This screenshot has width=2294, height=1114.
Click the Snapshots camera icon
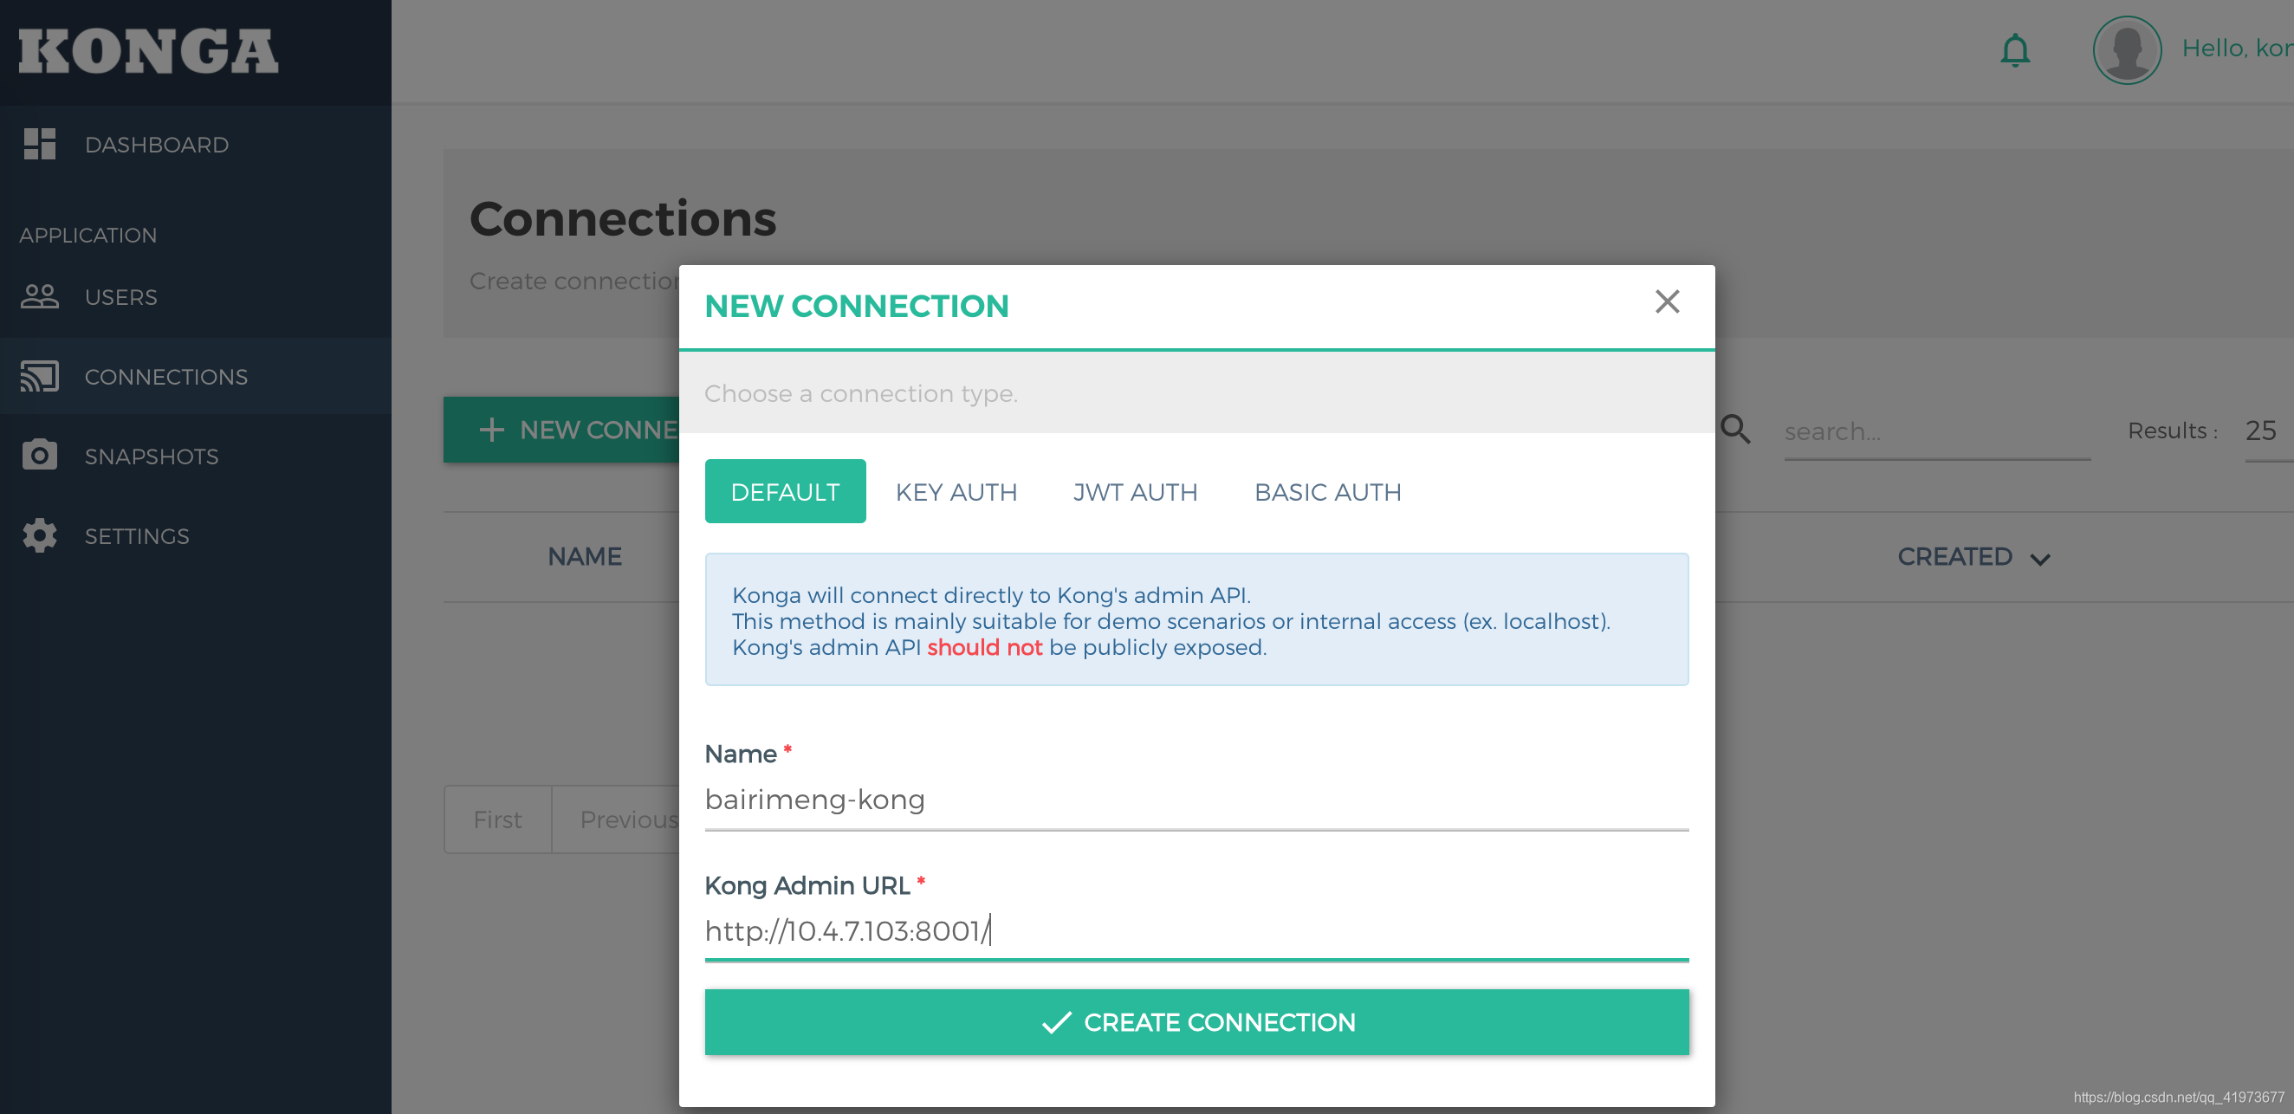(39, 455)
